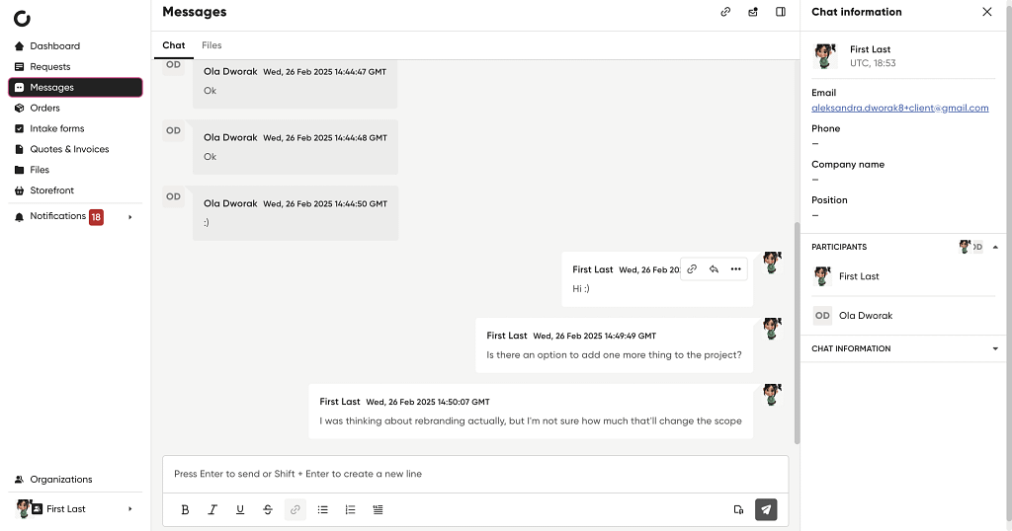Reply to the 'Hi :)' message
The image size is (1012, 531).
click(x=714, y=269)
